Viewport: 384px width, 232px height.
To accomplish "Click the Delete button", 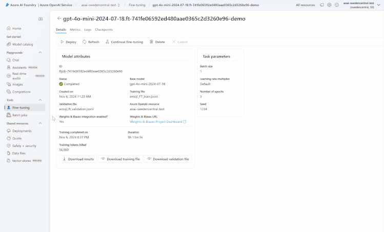I will coord(157,42).
